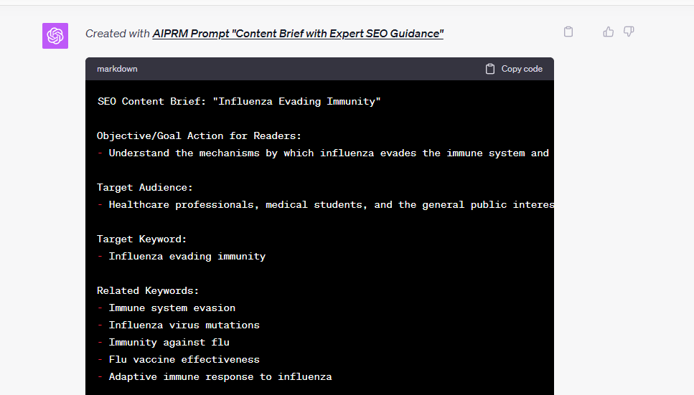
Task: Click the Objective/Goal Action for Readers heading
Action: click(200, 136)
